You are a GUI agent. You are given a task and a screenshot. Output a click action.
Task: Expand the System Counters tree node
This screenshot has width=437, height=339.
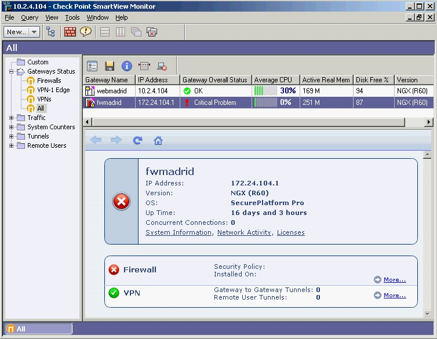point(12,127)
